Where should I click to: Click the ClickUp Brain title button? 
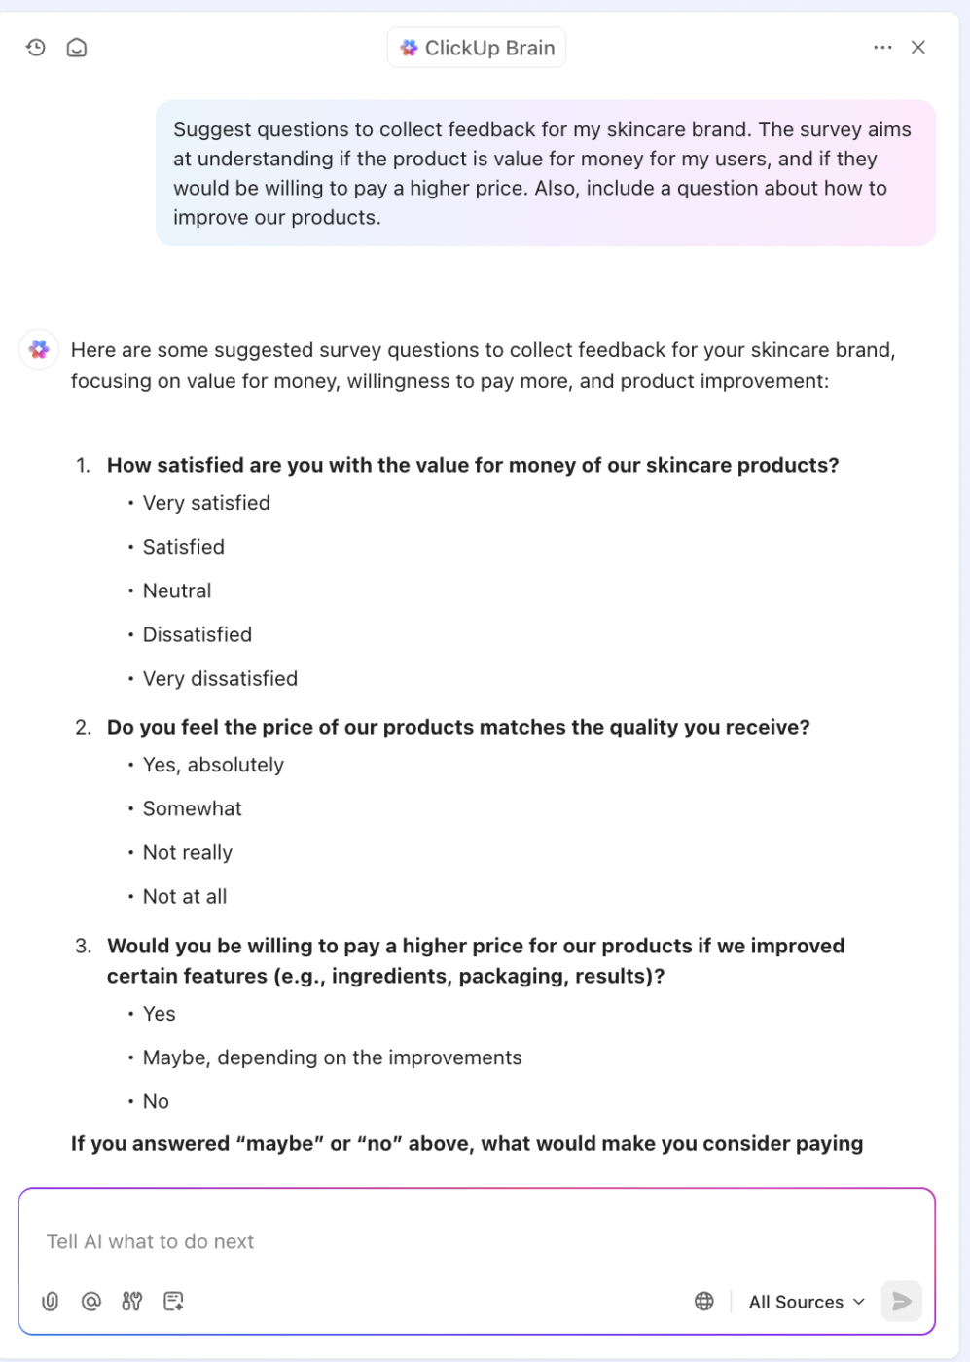click(477, 48)
